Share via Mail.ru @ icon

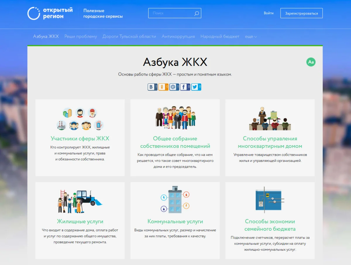click(x=173, y=87)
